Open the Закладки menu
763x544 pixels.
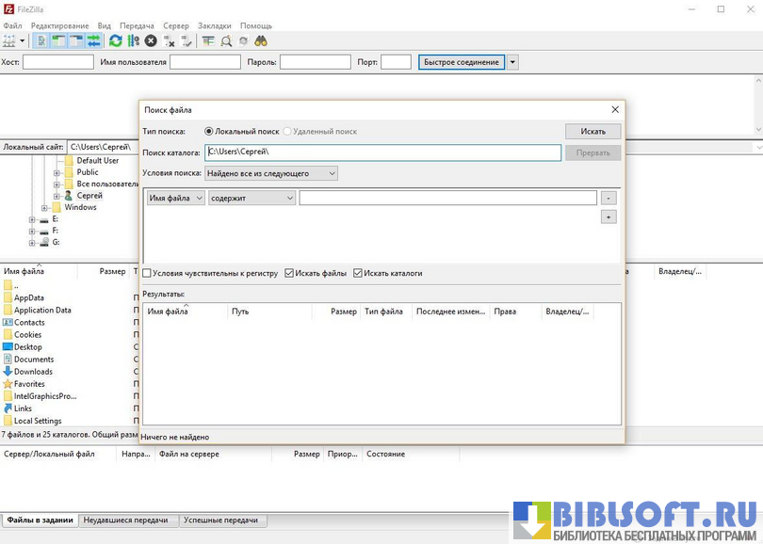(215, 25)
